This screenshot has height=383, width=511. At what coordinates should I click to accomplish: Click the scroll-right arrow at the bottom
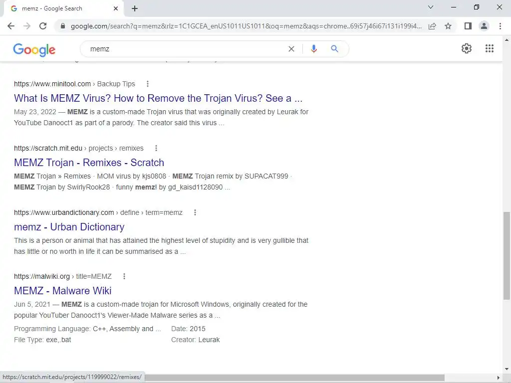[499, 378]
